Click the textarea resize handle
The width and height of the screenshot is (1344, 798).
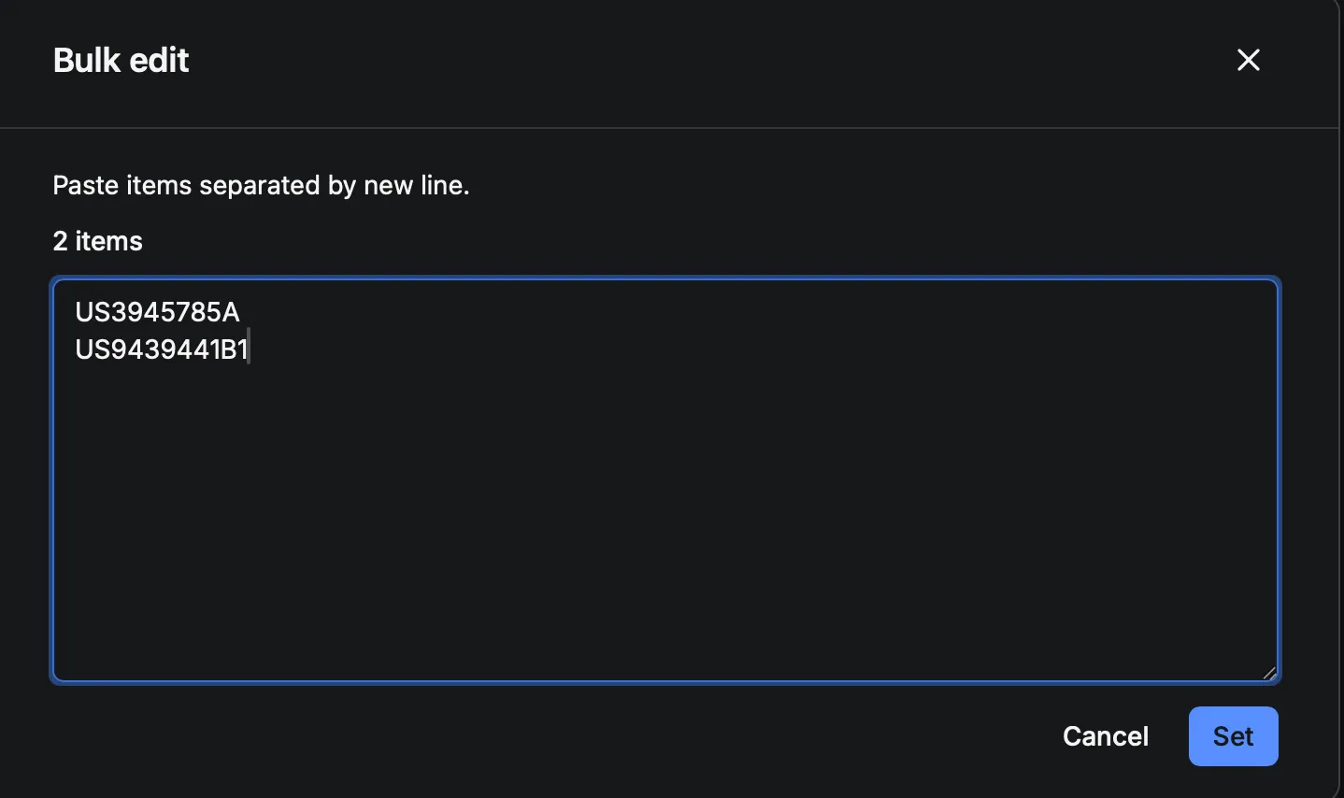pos(1269,673)
